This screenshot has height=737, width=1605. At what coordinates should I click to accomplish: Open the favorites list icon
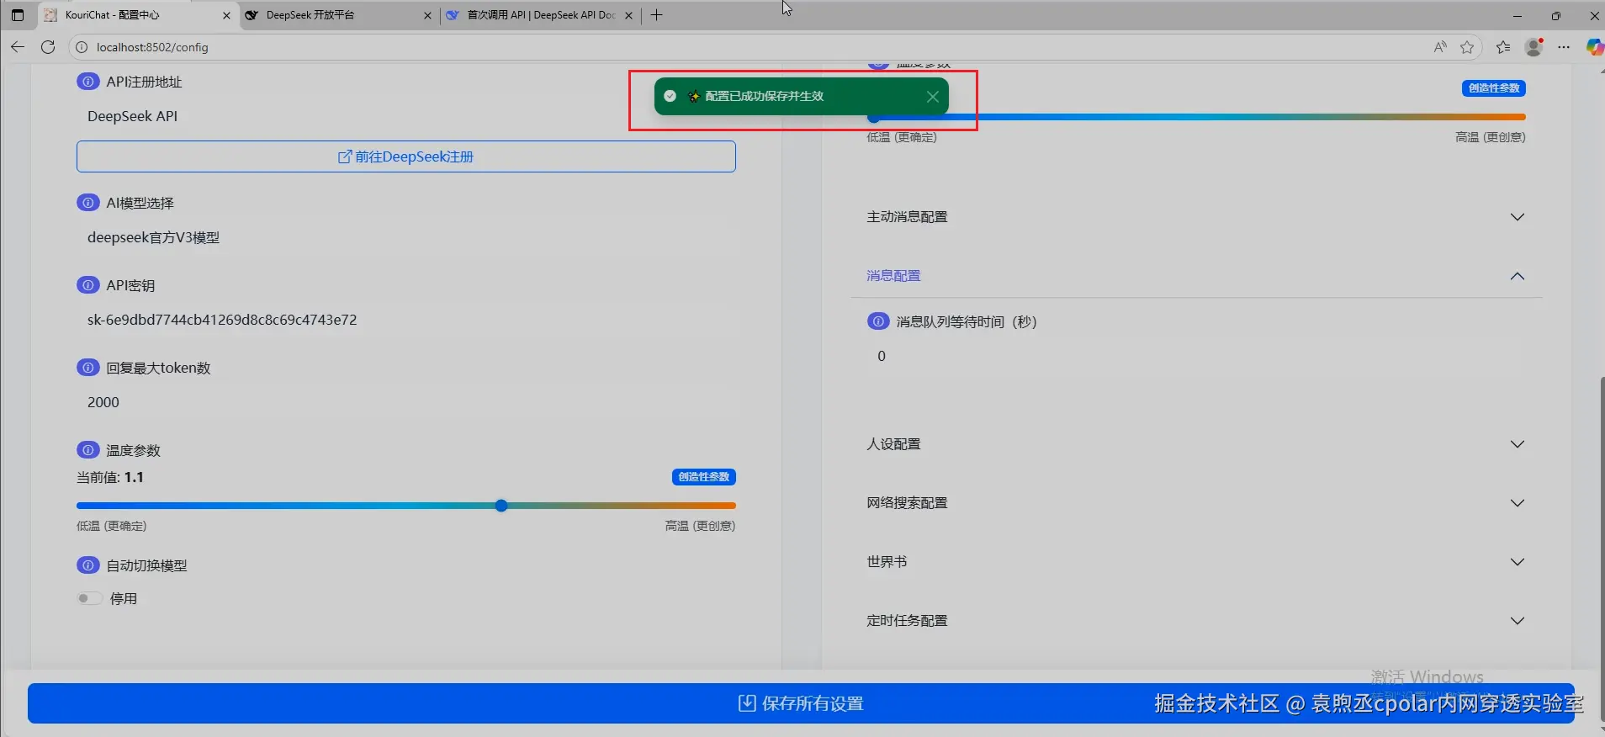pyautogui.click(x=1503, y=47)
